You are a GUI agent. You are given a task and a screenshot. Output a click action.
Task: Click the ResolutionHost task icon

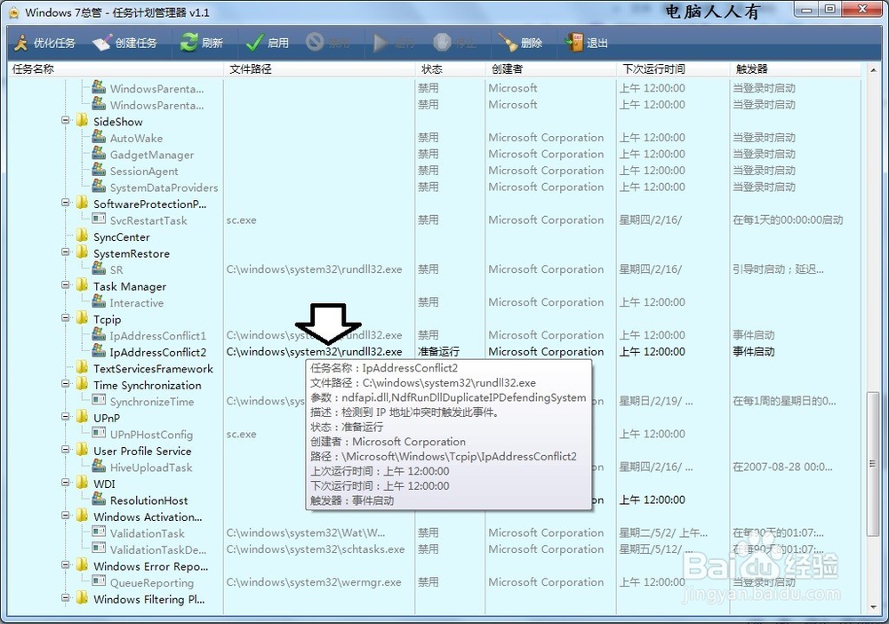99,499
